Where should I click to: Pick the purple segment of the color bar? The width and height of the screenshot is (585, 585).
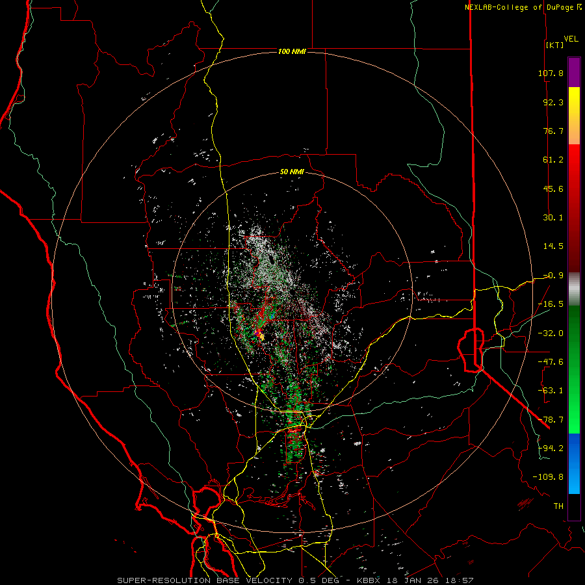click(574, 73)
